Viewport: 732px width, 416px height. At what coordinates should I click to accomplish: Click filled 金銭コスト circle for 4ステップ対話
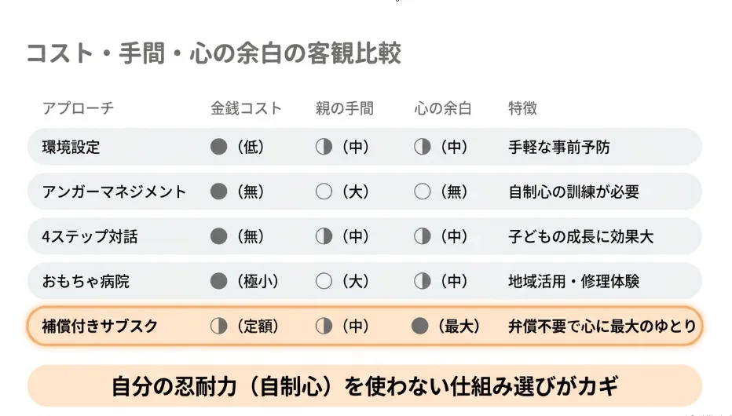[x=218, y=236]
